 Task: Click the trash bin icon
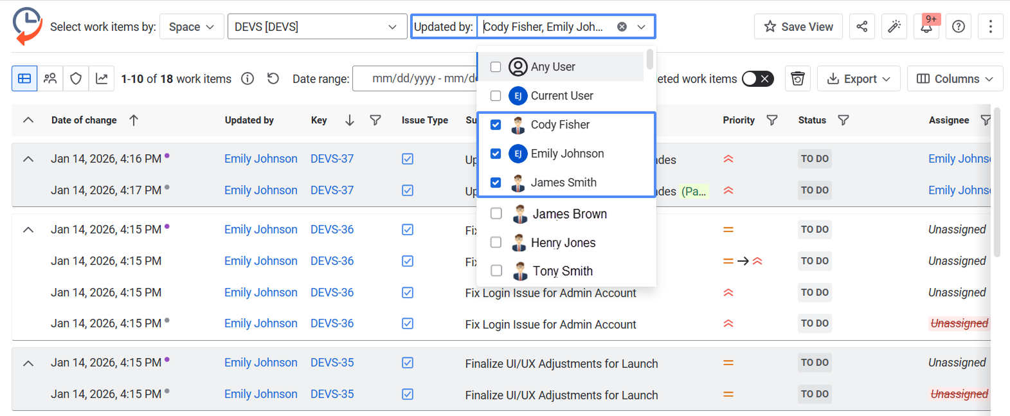click(x=797, y=78)
